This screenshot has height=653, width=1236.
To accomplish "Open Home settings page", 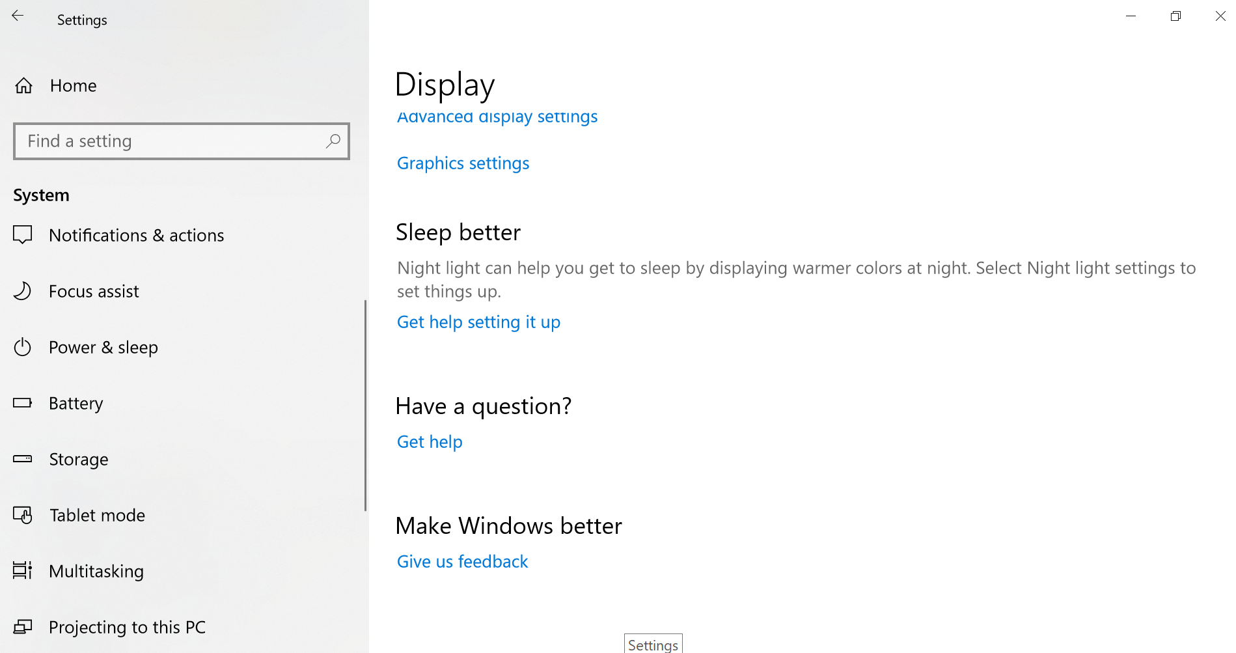I will click(74, 85).
